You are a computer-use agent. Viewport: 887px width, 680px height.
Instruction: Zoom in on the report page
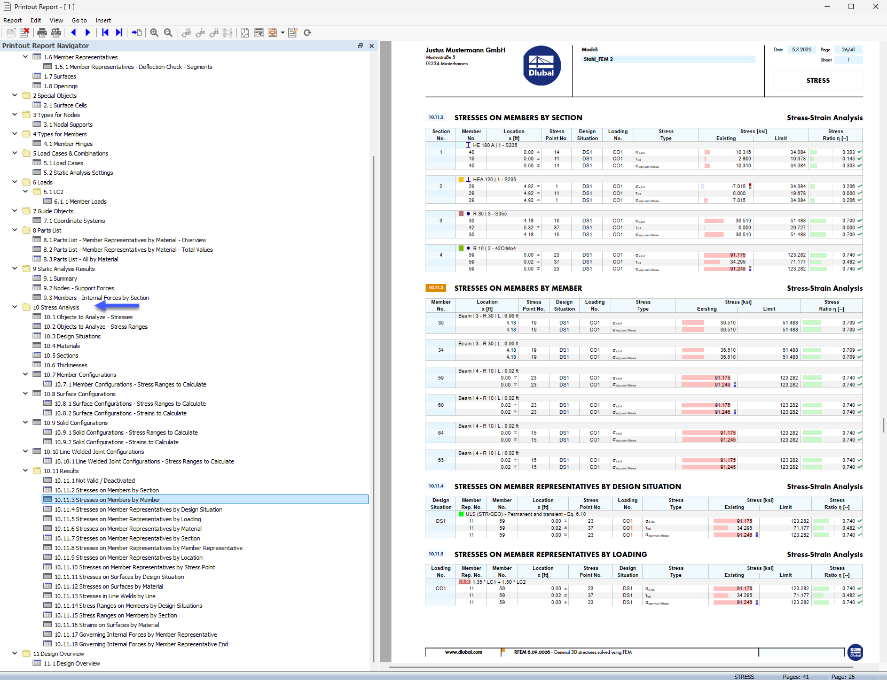tap(154, 33)
